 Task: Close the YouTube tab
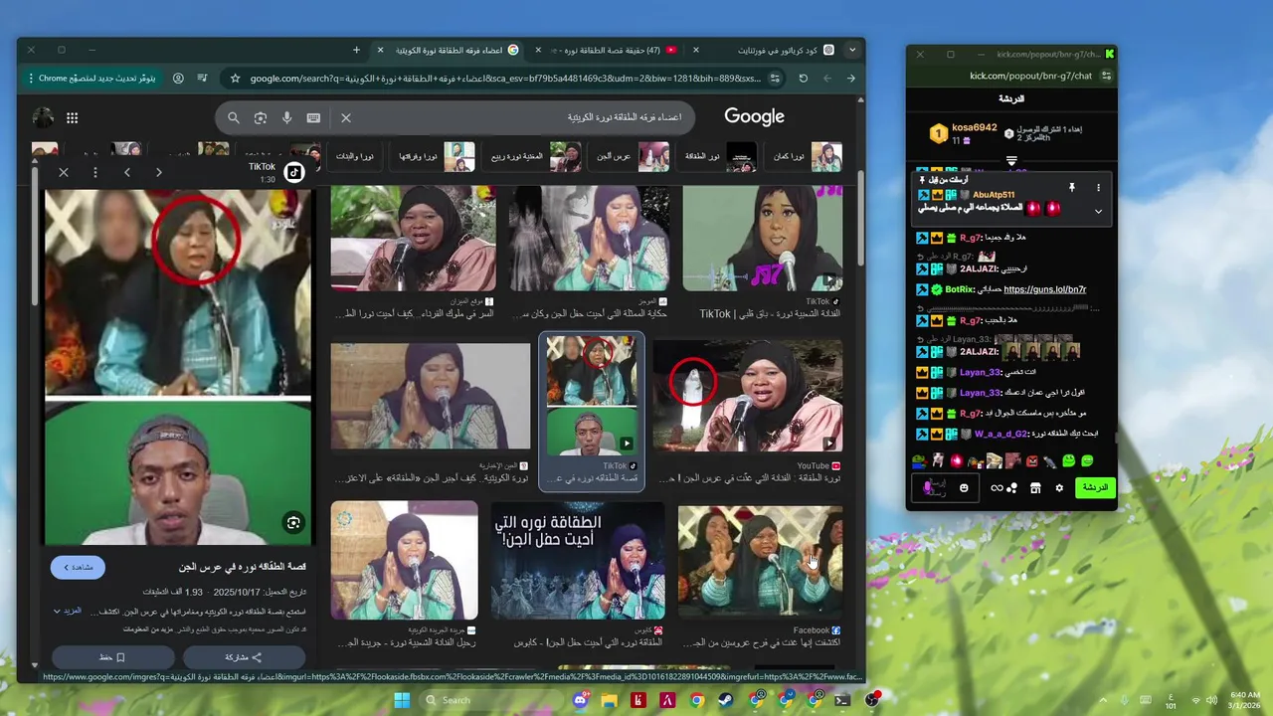click(x=539, y=50)
